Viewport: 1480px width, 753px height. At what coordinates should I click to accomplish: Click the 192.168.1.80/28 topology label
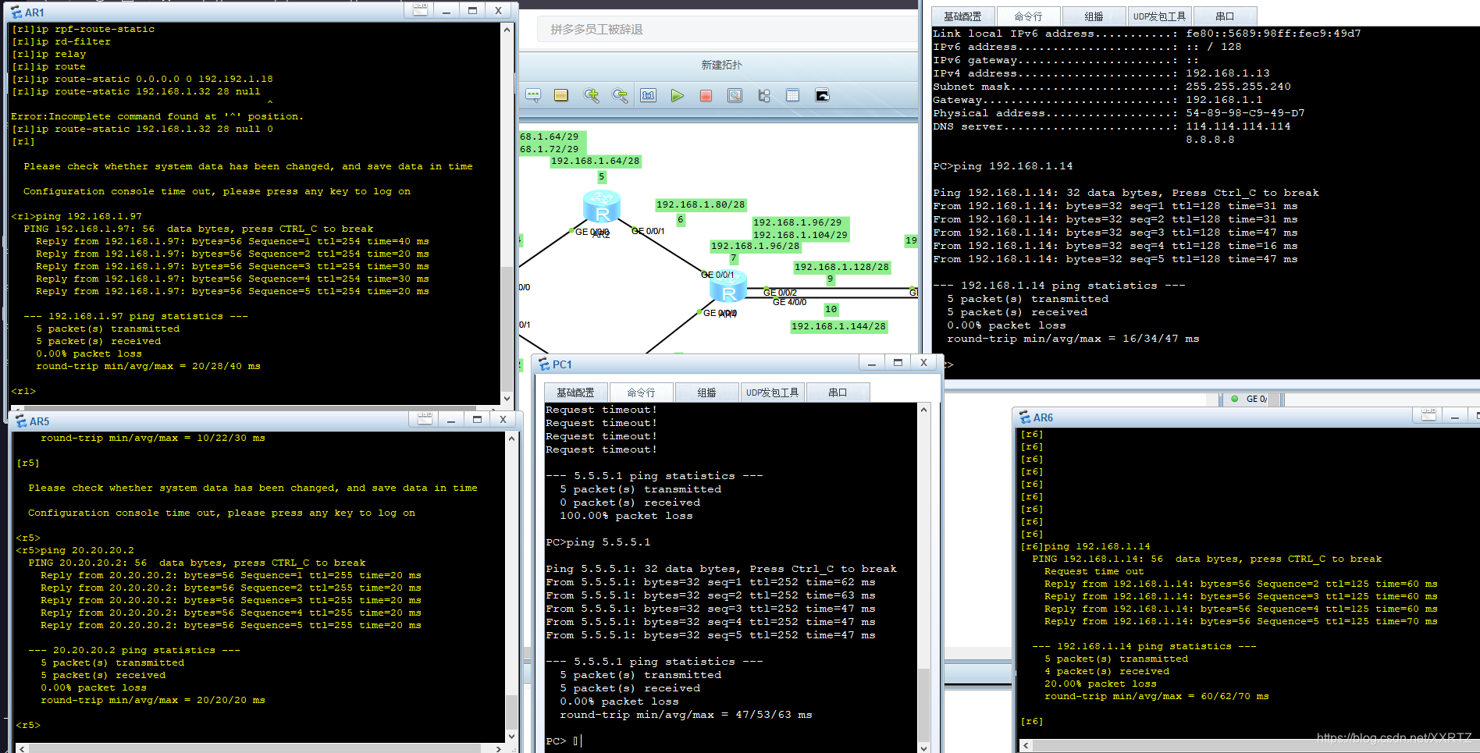click(x=701, y=205)
